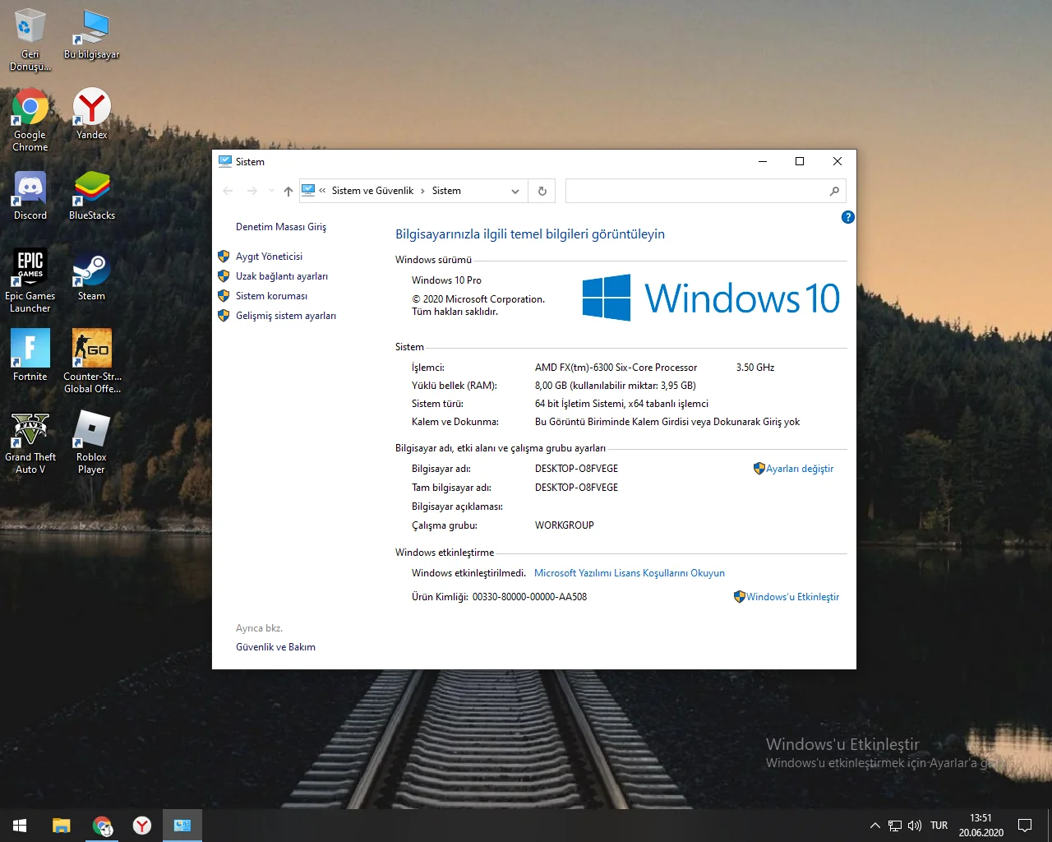Click the Windows 10 Pro edition text

pyautogui.click(x=446, y=280)
